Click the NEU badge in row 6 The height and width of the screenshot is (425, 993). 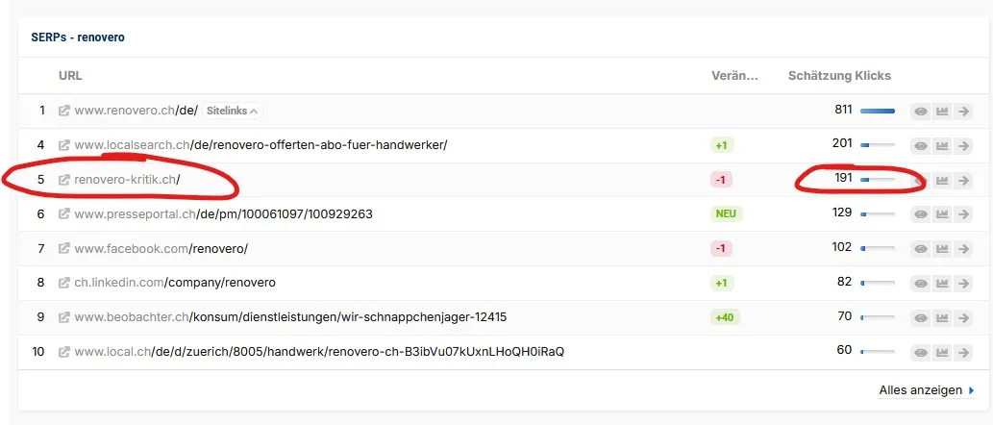726,214
